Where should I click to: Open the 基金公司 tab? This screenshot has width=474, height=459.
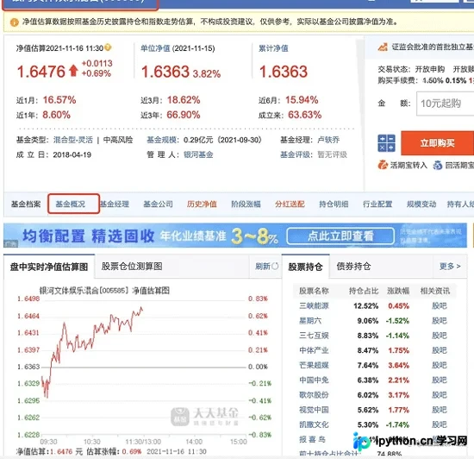coord(158,204)
